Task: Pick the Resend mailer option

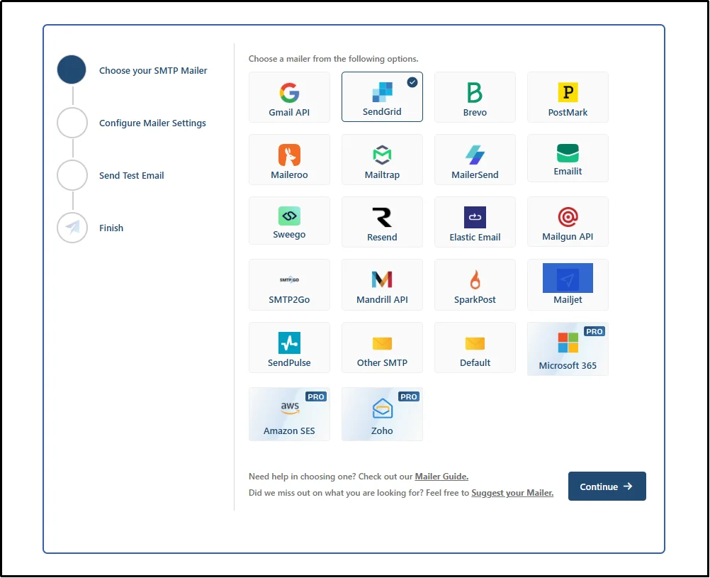Action: pos(382,222)
